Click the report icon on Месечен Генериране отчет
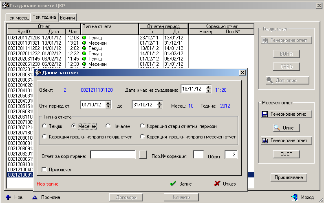Viewport: 324px width, 203px height. tap(264, 140)
